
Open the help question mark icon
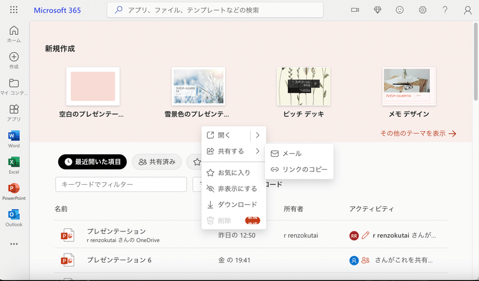click(x=445, y=10)
